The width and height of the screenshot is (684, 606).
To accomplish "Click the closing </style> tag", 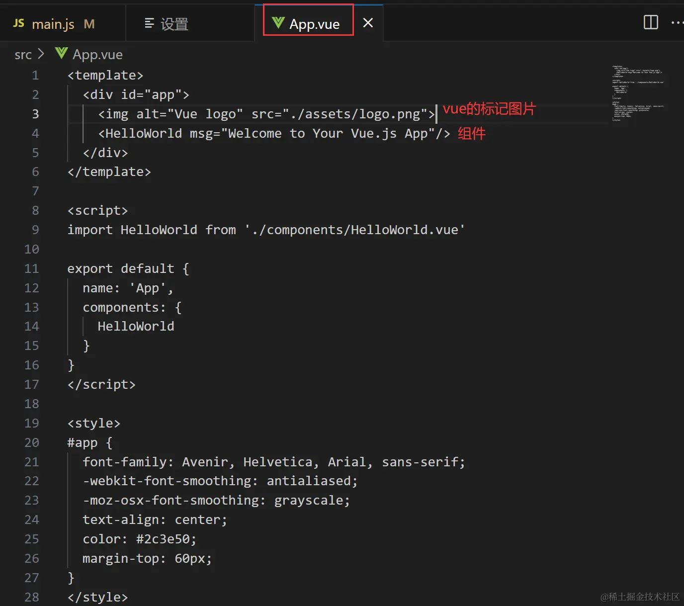I will [97, 597].
